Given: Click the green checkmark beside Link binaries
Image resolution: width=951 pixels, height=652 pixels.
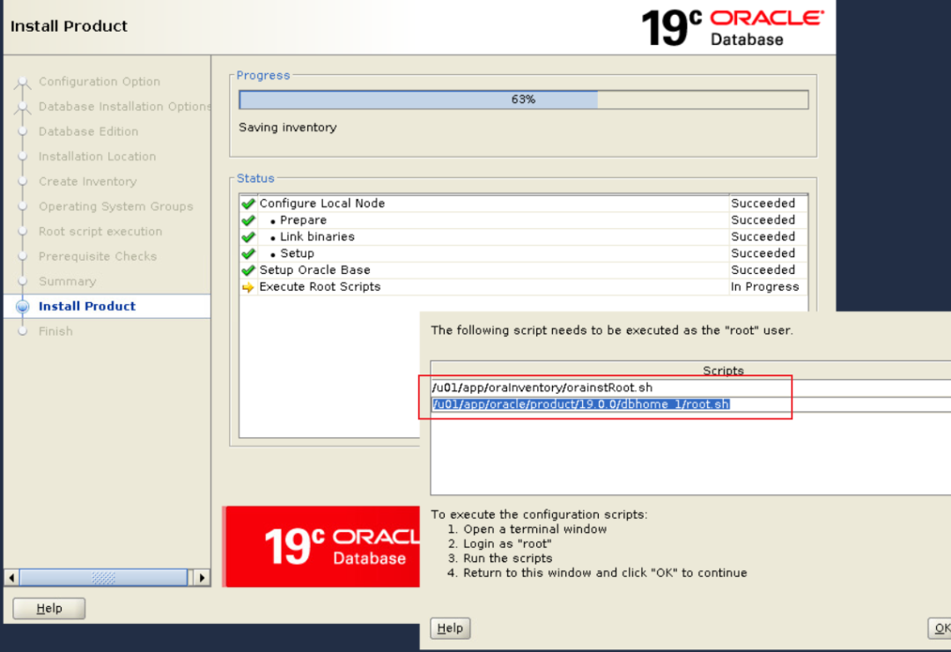Looking at the screenshot, I should pos(247,237).
